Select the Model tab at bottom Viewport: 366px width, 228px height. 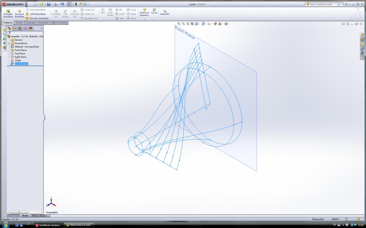(x=25, y=216)
